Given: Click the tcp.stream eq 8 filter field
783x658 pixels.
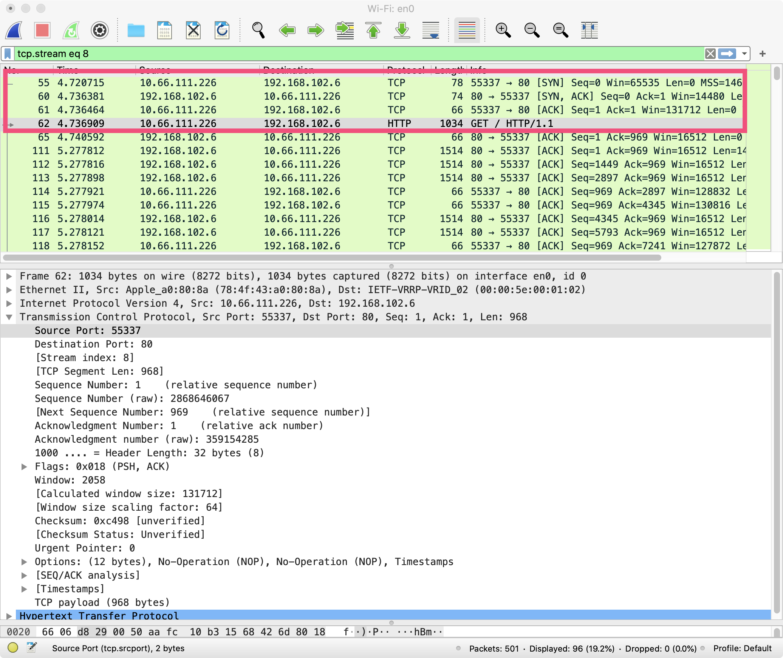Looking at the screenshot, I should point(340,54).
